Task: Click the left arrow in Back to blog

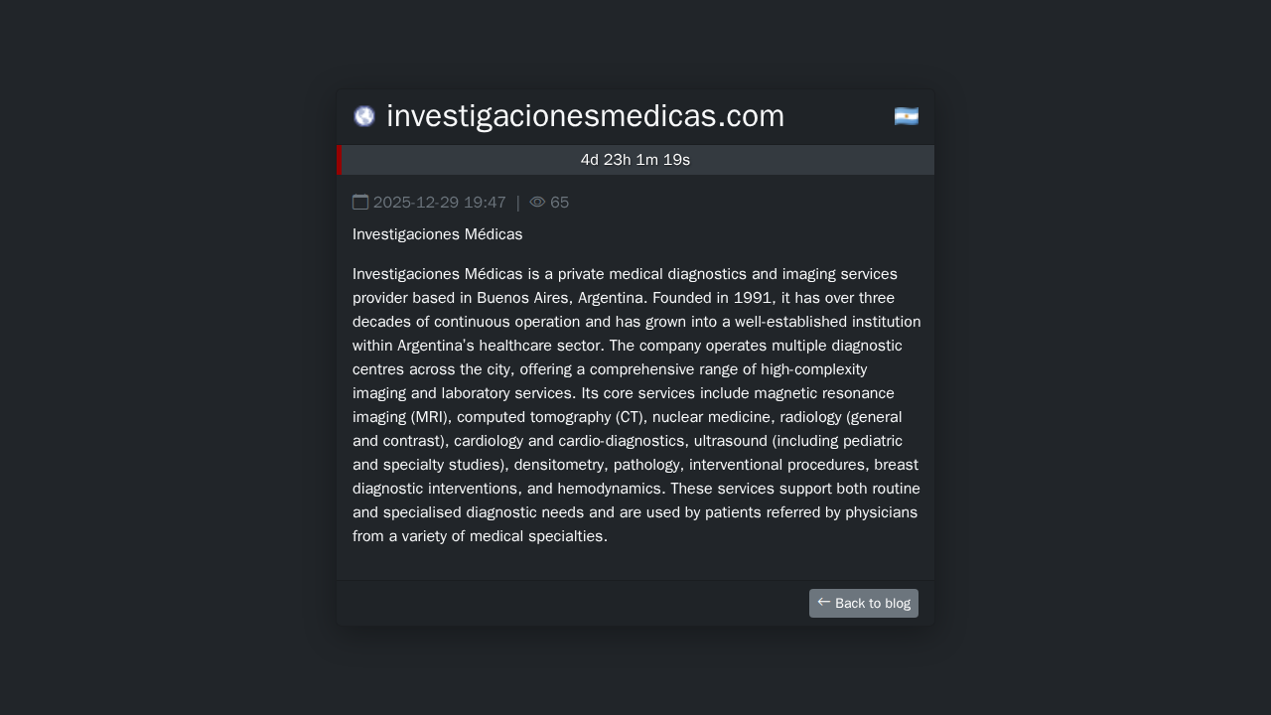Action: point(824,603)
